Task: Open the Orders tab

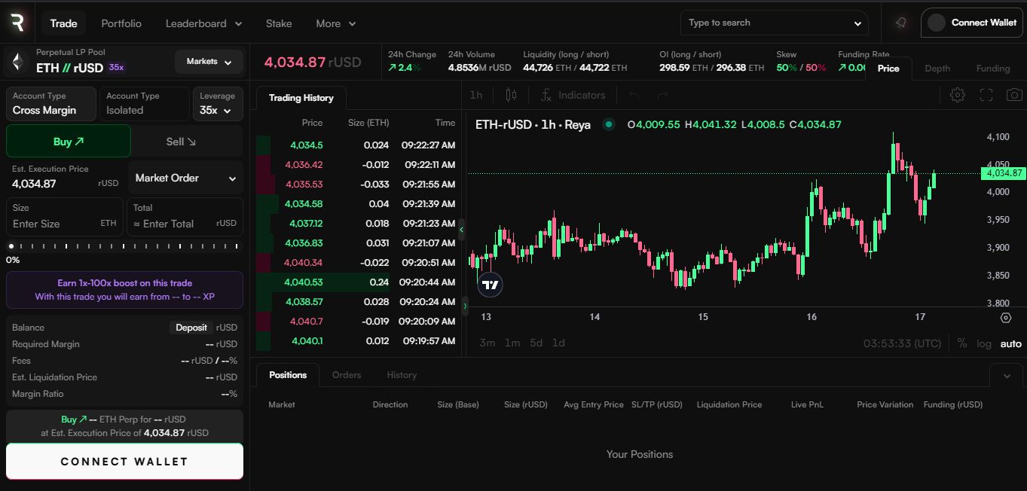Action: pyautogui.click(x=347, y=375)
